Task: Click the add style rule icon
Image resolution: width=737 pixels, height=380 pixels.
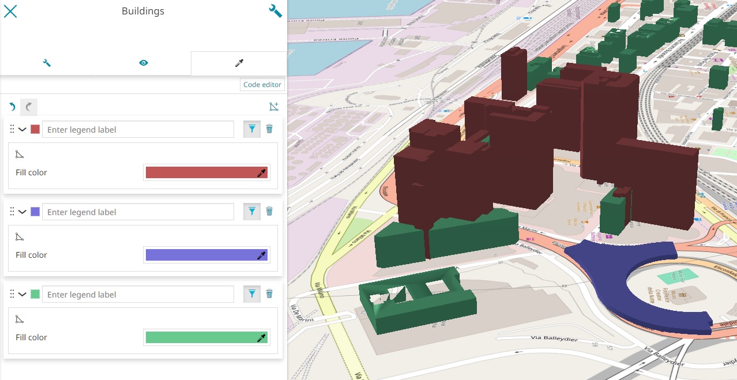Action: pyautogui.click(x=274, y=107)
